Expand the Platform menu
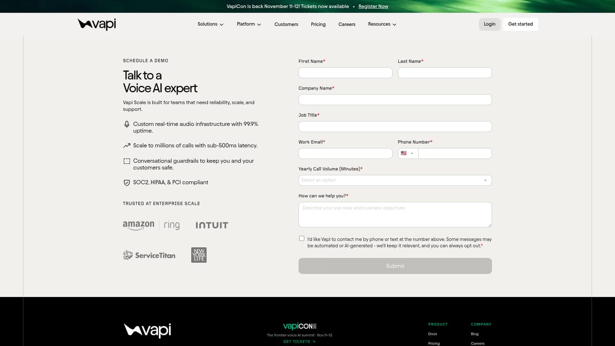615x346 pixels. 249,24
